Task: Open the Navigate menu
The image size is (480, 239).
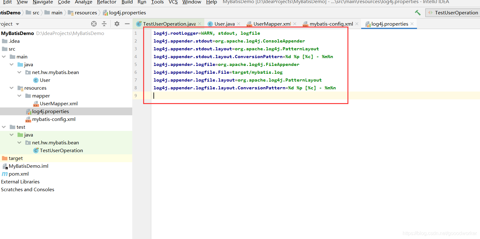Action: point(43,2)
